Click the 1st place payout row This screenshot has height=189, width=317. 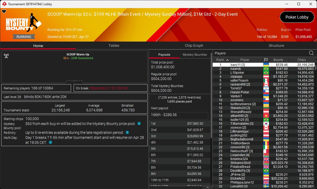[x=179, y=123]
